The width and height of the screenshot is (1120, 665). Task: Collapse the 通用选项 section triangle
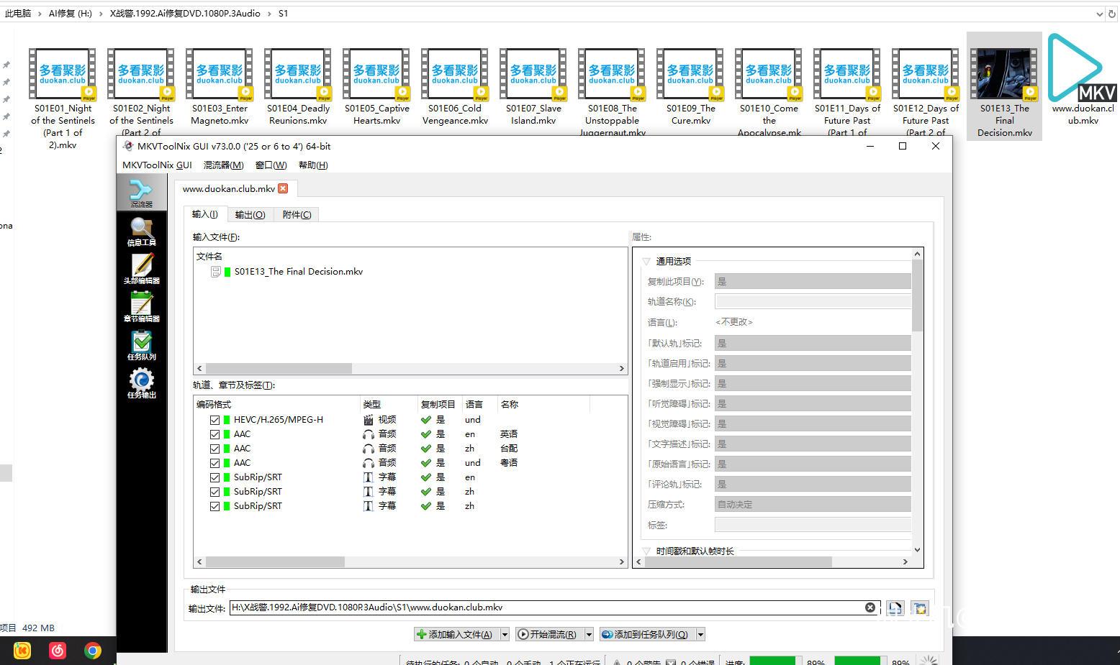646,262
